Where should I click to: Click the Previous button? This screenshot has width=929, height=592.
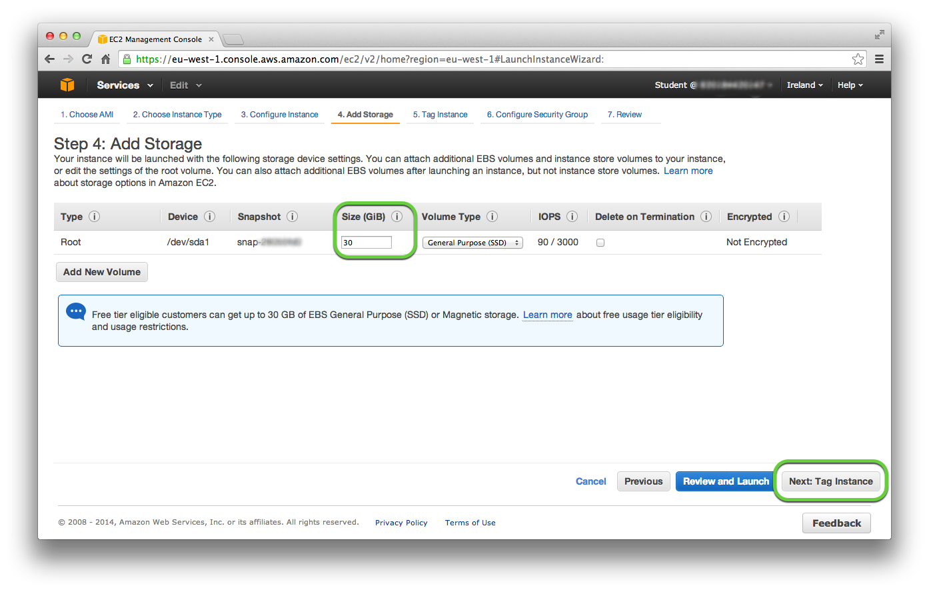(x=644, y=481)
